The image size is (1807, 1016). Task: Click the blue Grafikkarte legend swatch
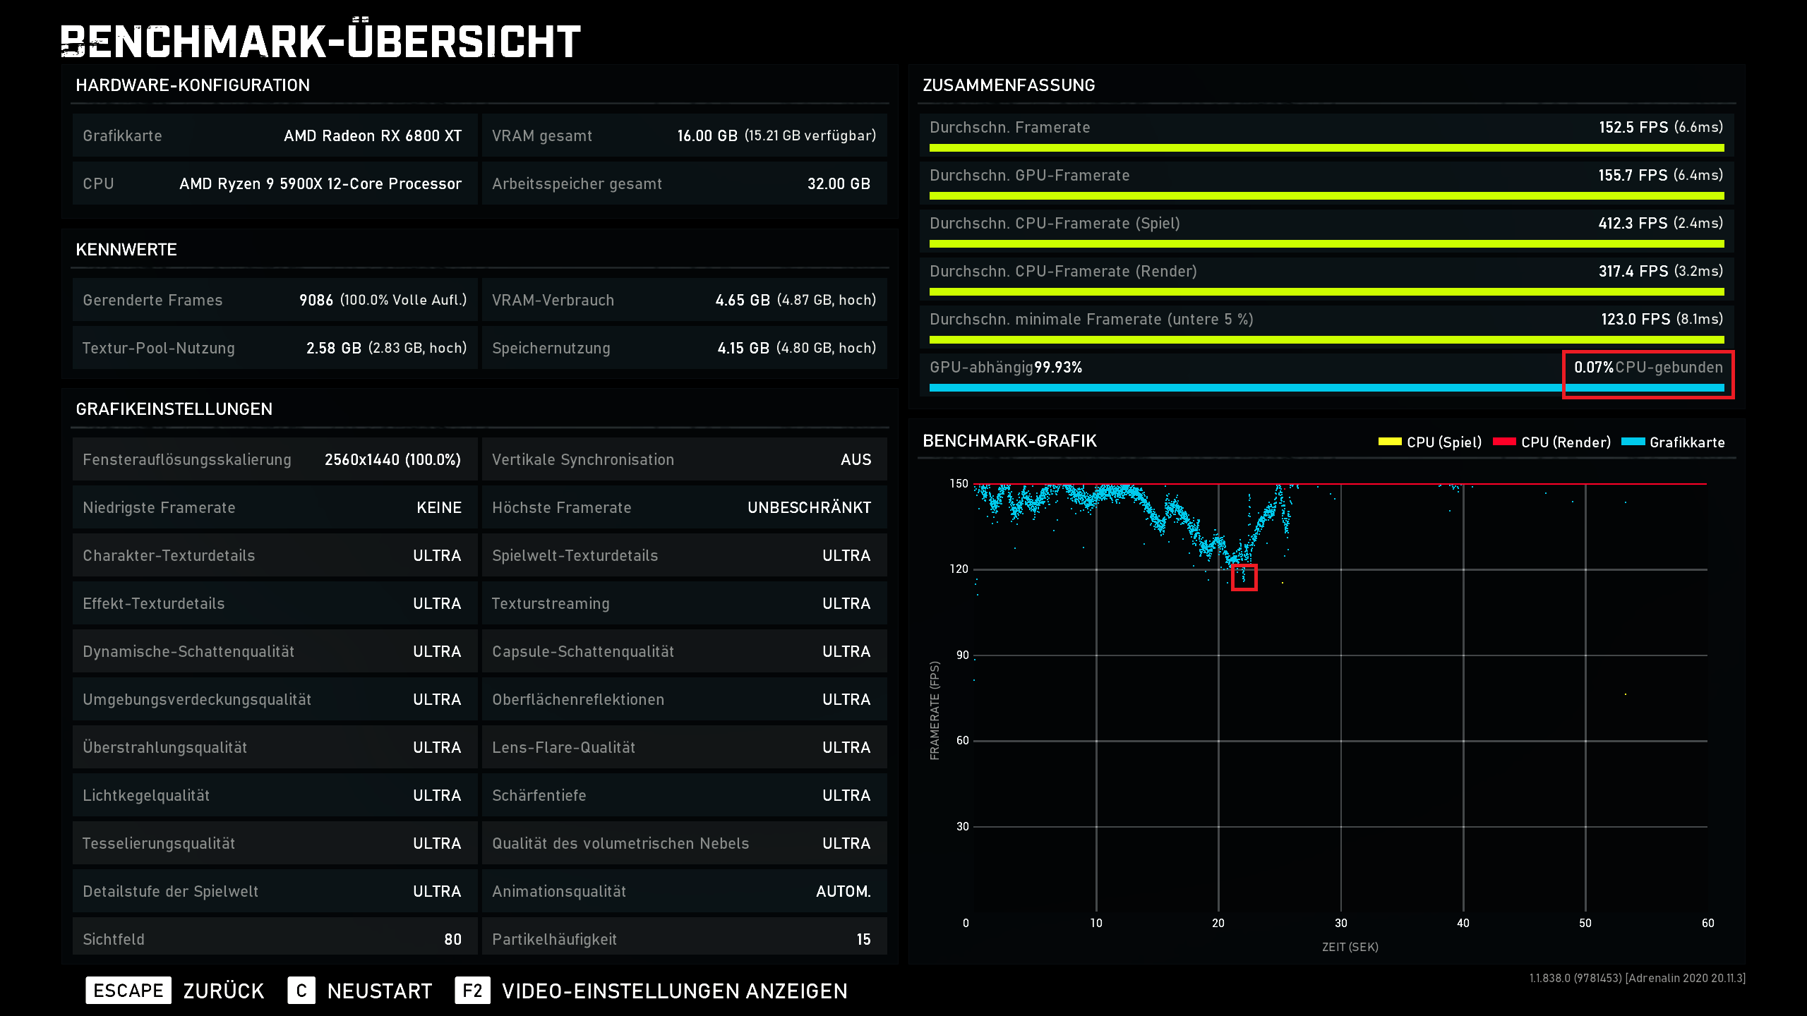(x=1633, y=442)
